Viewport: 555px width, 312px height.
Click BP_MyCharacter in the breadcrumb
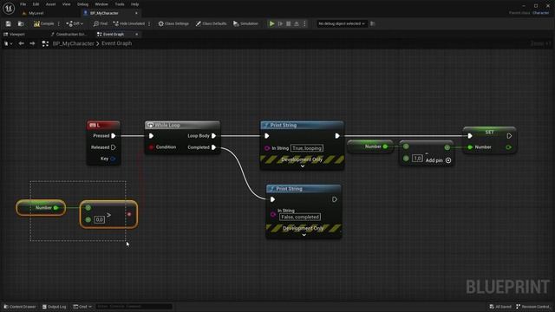click(x=73, y=43)
